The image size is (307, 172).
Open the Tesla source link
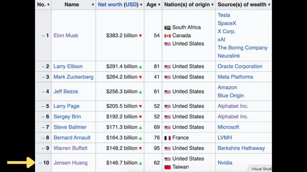pyautogui.click(x=224, y=15)
